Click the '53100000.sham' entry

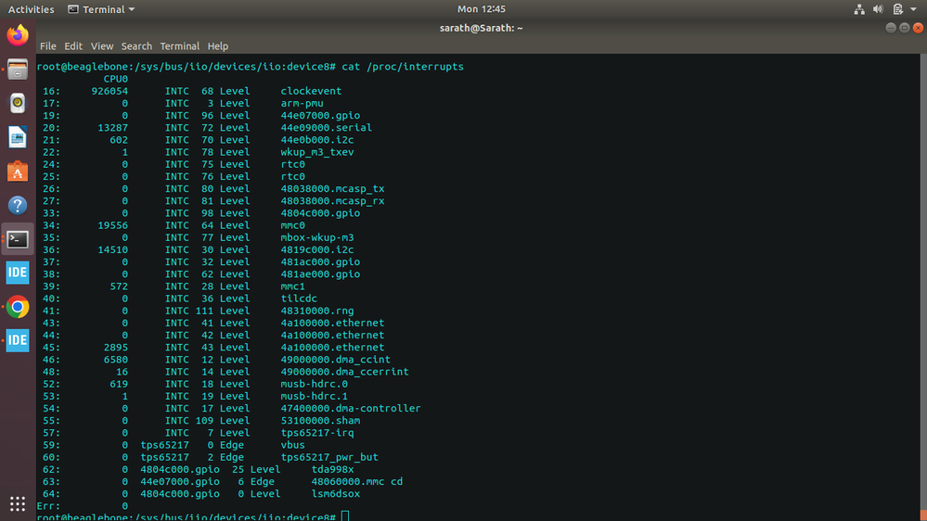320,421
